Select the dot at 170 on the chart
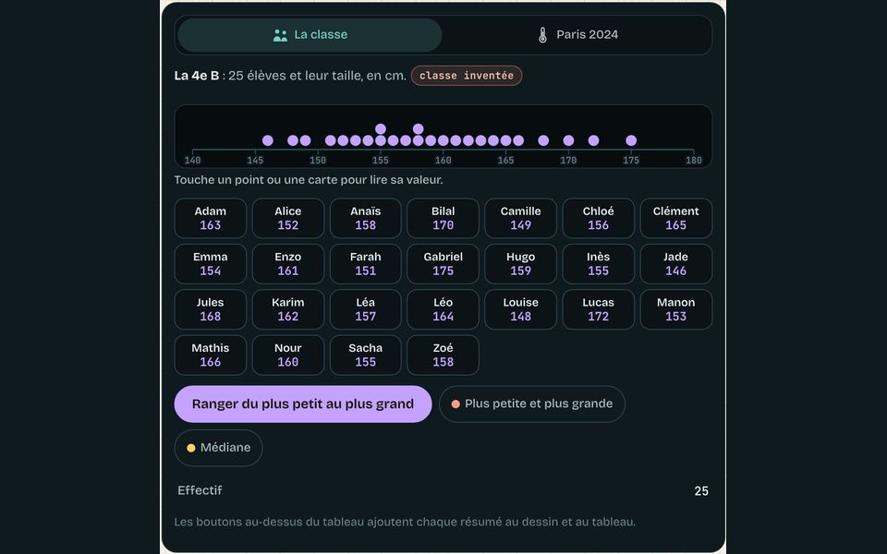 tap(568, 140)
